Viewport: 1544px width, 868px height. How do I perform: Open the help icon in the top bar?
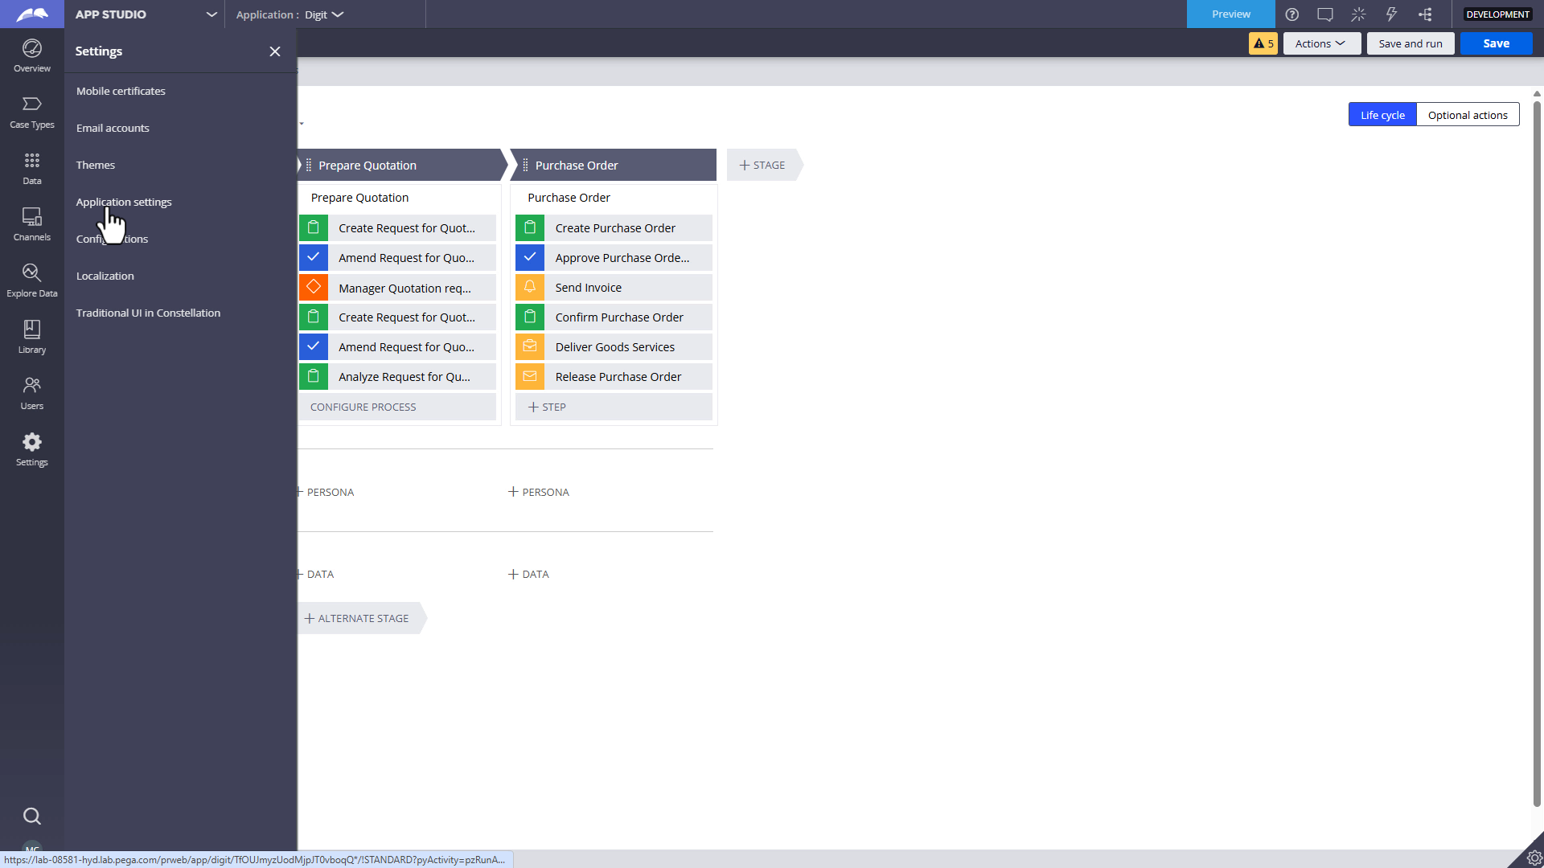click(1293, 14)
